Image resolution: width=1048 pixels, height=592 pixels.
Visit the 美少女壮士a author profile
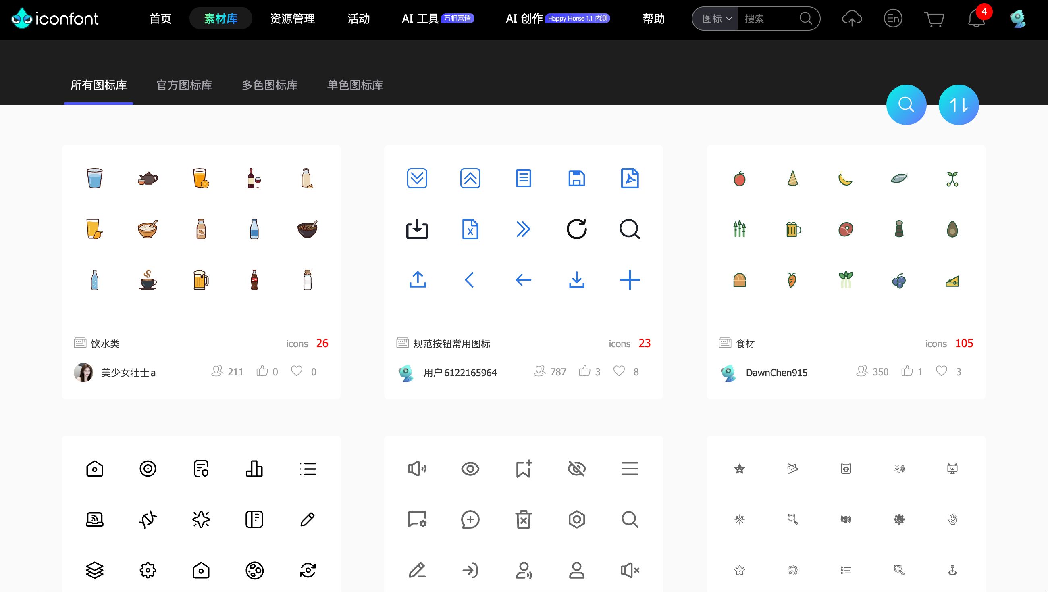[x=128, y=373]
